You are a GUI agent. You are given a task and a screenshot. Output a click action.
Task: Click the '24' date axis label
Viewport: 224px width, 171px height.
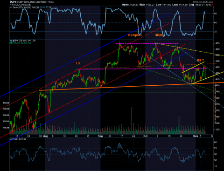click(133, 136)
